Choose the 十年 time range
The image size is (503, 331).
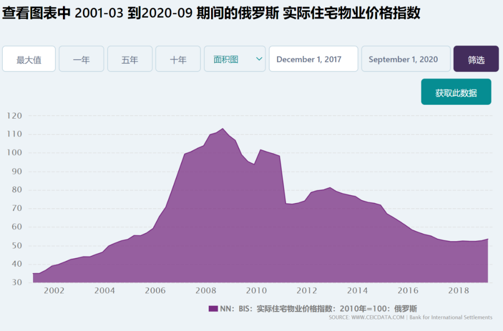pyautogui.click(x=178, y=59)
